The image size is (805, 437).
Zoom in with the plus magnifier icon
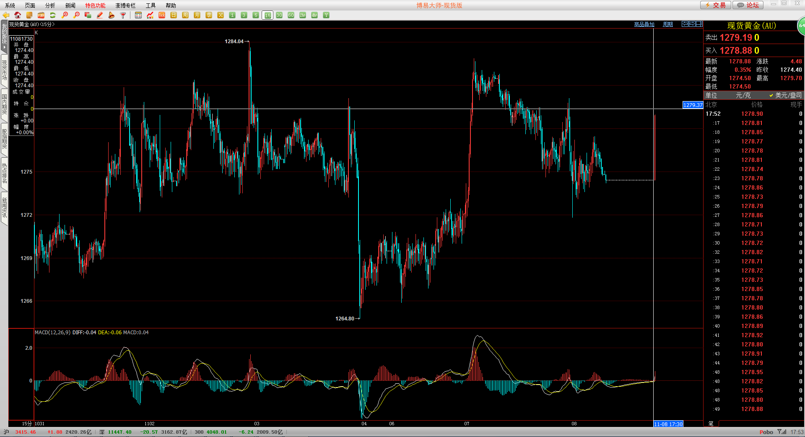pos(65,15)
